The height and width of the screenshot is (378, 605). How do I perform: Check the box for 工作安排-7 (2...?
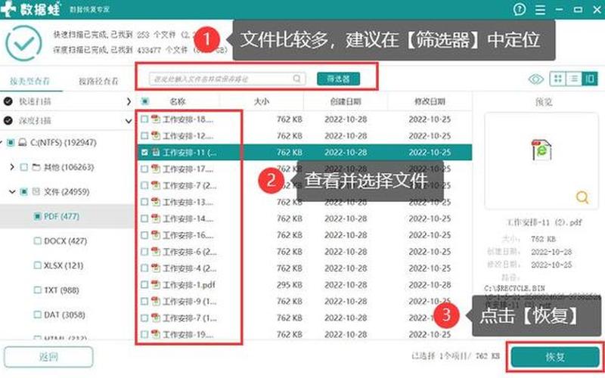(x=144, y=185)
